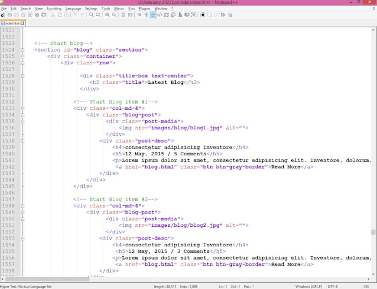Click the Stop Recording macro icon
The image size is (377, 289).
coord(210,15)
